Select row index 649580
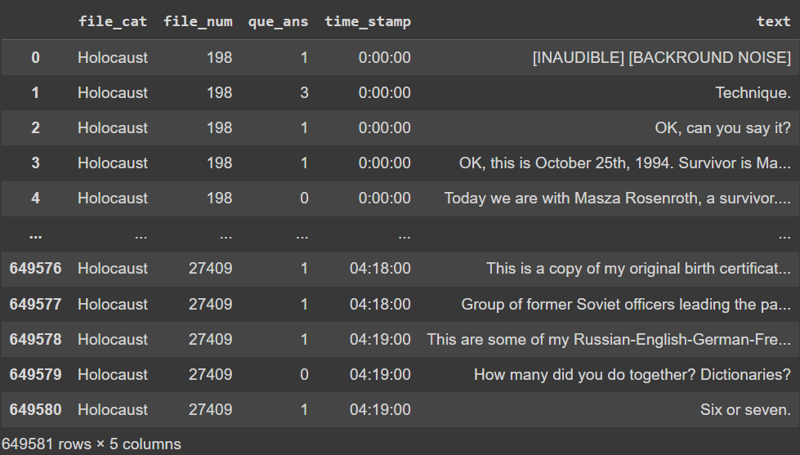Screen dimensions: 800x455 (x=35, y=409)
